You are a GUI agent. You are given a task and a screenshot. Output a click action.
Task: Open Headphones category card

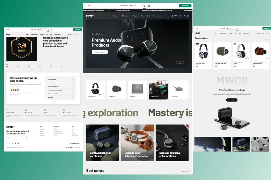click(96, 90)
